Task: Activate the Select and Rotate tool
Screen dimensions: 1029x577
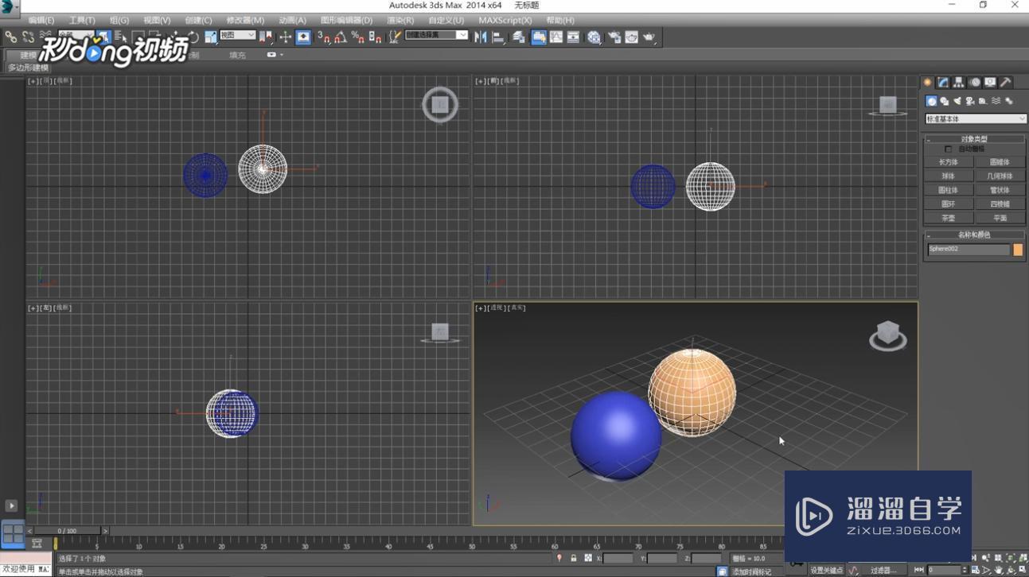Action: [x=193, y=37]
